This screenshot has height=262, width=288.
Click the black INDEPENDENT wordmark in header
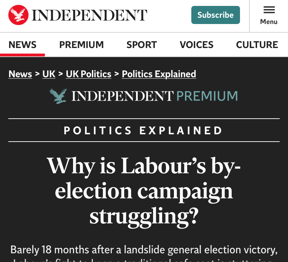[x=89, y=15]
